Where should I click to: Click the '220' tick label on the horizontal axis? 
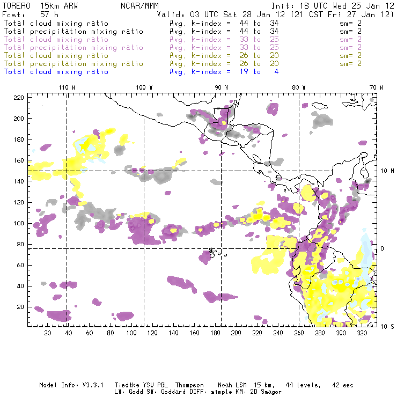pos(257,333)
